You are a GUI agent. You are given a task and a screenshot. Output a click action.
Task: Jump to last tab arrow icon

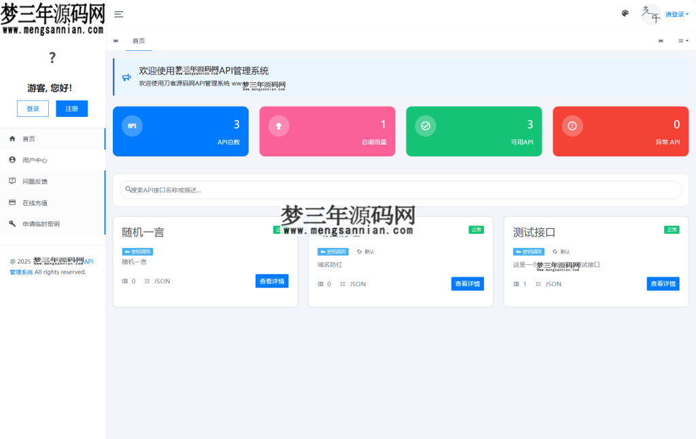tap(661, 41)
